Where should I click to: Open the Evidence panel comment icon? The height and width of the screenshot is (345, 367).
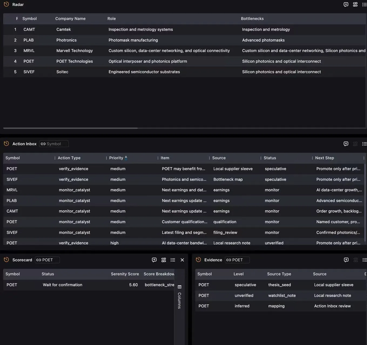(x=346, y=260)
